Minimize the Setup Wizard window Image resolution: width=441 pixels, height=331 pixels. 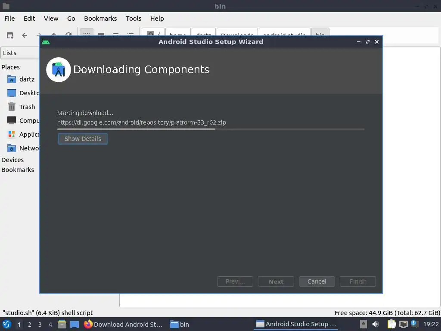tap(359, 42)
